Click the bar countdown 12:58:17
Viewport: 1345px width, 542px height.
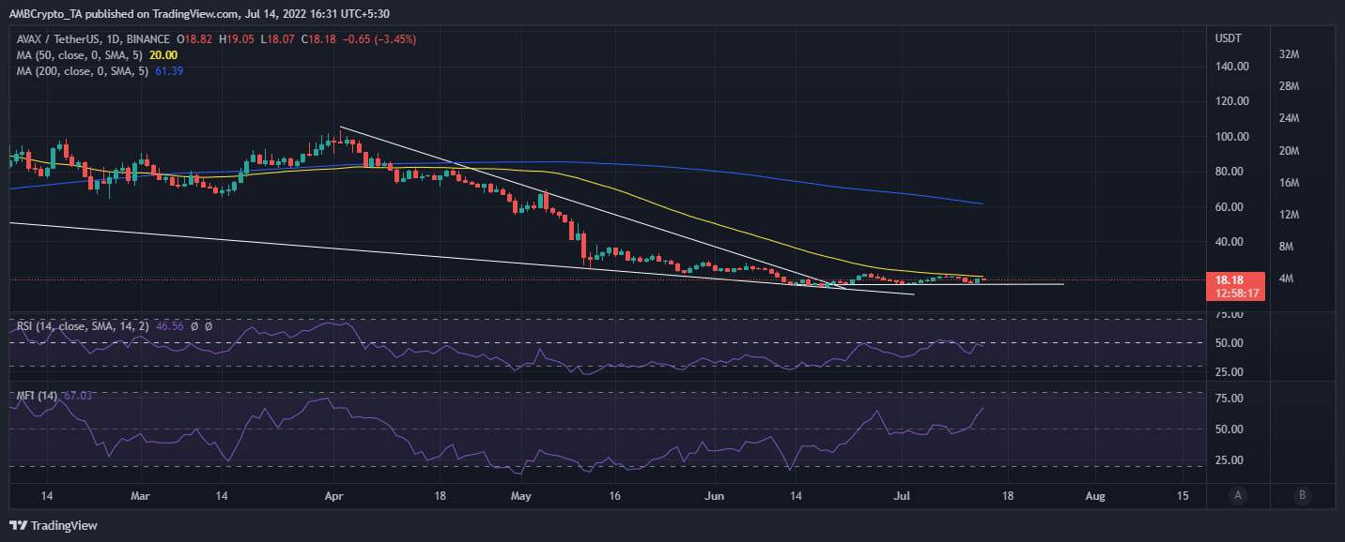(x=1235, y=293)
